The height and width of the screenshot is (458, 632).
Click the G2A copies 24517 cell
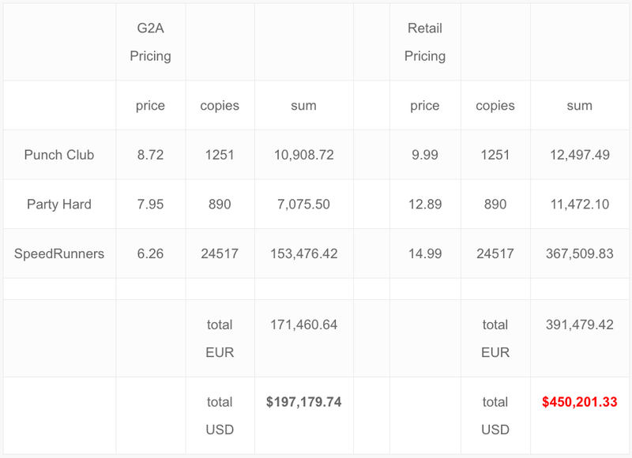(220, 253)
